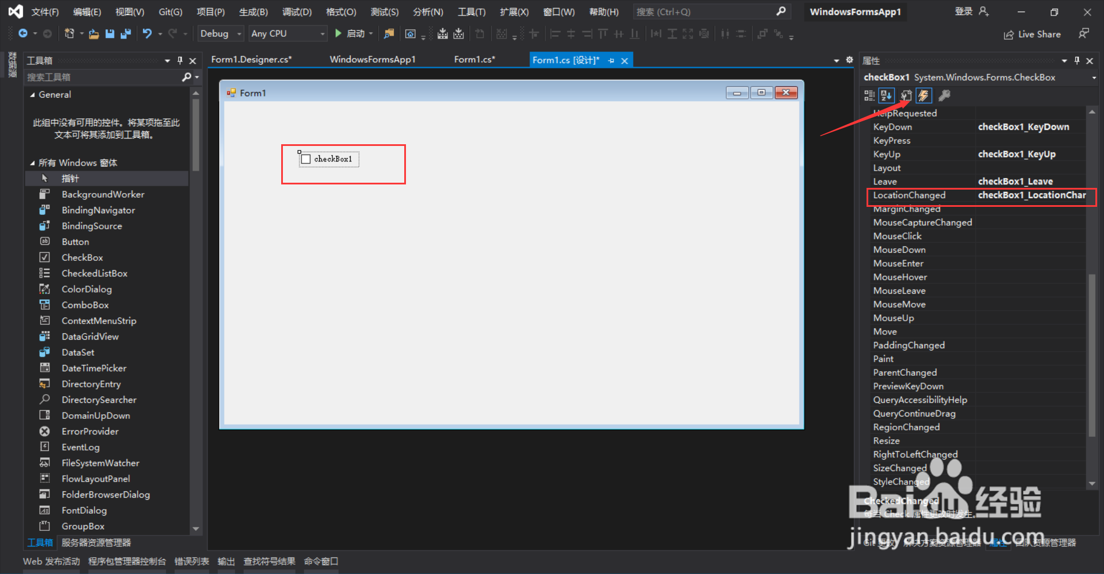This screenshot has height=574, width=1104.
Task: Click the 登录 sign-in link
Action: pyautogui.click(x=964, y=11)
